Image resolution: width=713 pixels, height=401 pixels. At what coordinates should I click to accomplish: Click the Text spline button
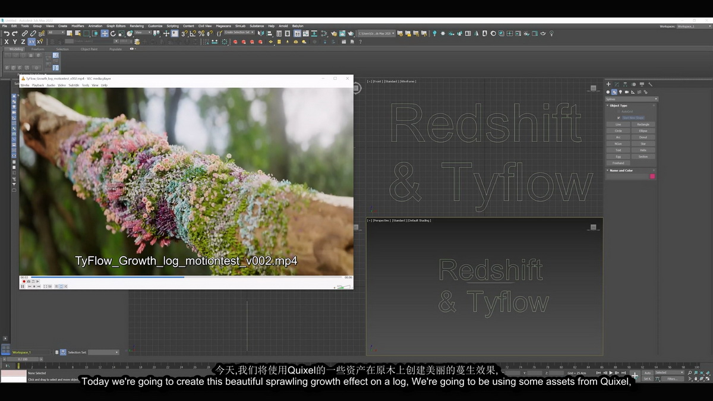(618, 150)
